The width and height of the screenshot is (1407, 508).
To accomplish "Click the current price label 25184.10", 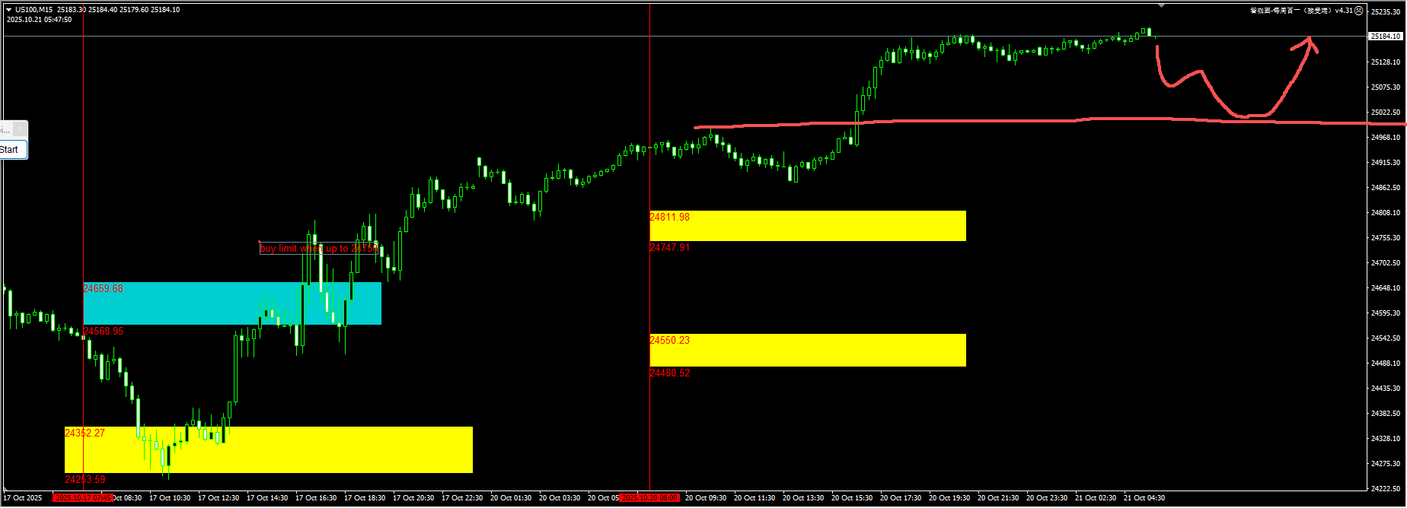I will pos(1385,36).
